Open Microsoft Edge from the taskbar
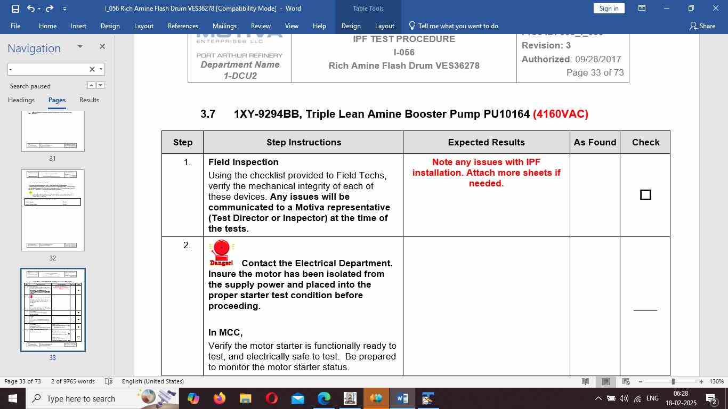728x409 pixels. click(323, 398)
